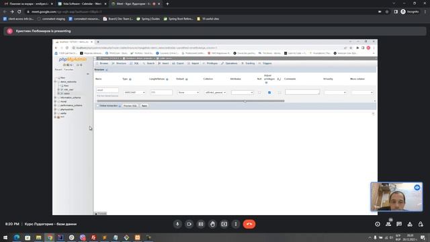Image resolution: width=430 pixels, height=242 pixels.
Task: Open the Import tab in phpMyAdmin
Action: [193, 63]
